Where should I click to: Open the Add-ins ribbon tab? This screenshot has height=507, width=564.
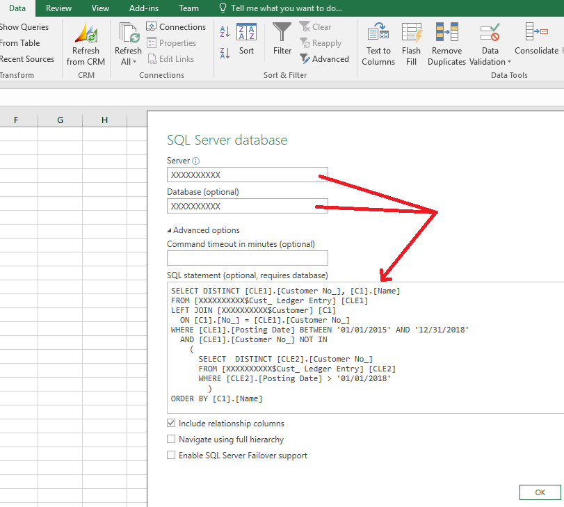click(144, 8)
